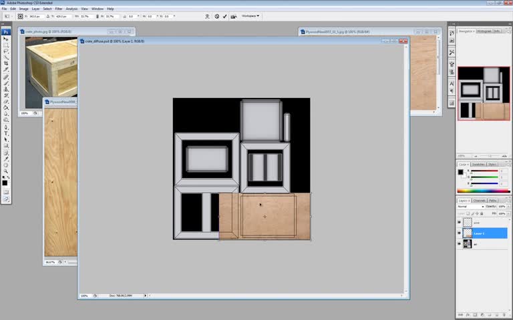Hide Layer 1 using its eye icon
Viewport: 513px width, 320px height.
(459, 233)
